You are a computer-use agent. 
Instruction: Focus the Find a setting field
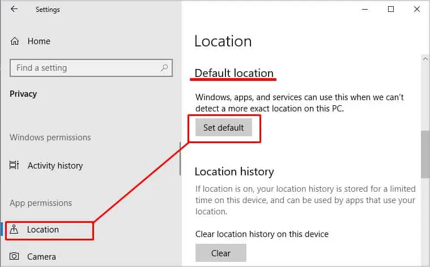pyautogui.click(x=91, y=68)
